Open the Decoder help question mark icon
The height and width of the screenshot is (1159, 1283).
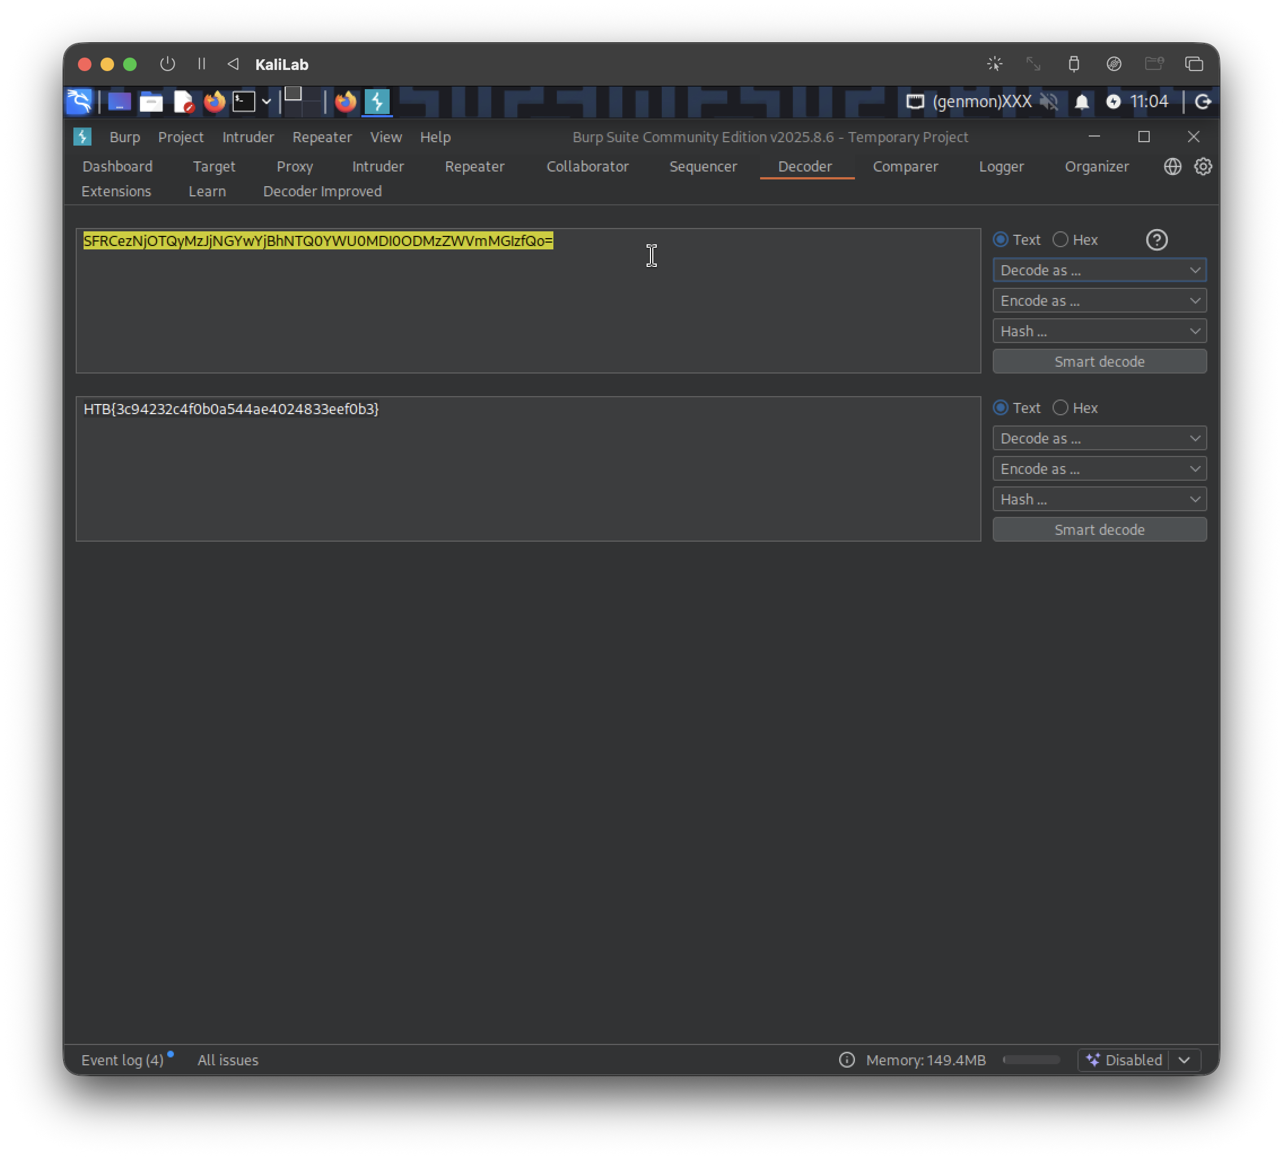pos(1157,240)
